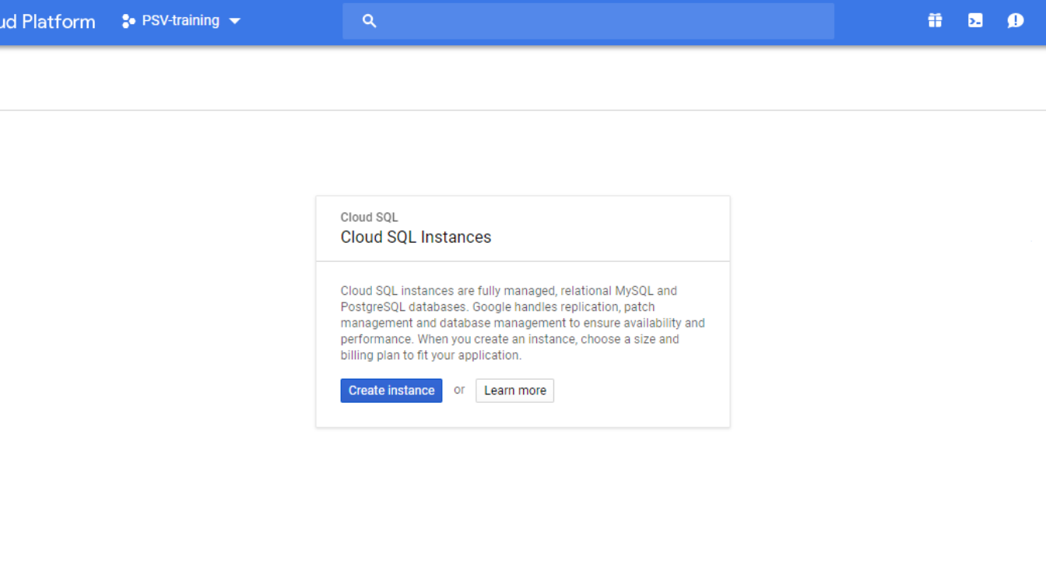Activate the command-line shell icon

[975, 20]
